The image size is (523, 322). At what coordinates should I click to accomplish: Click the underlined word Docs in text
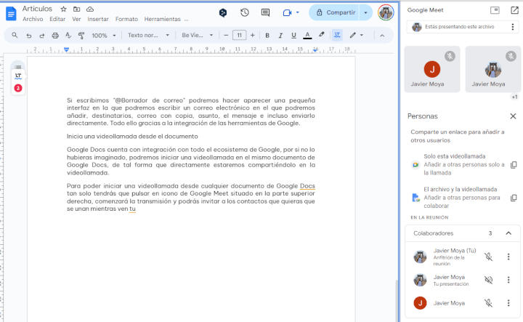coord(307,186)
